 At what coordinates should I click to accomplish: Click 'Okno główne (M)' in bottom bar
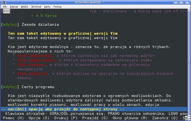click(x=130, y=118)
